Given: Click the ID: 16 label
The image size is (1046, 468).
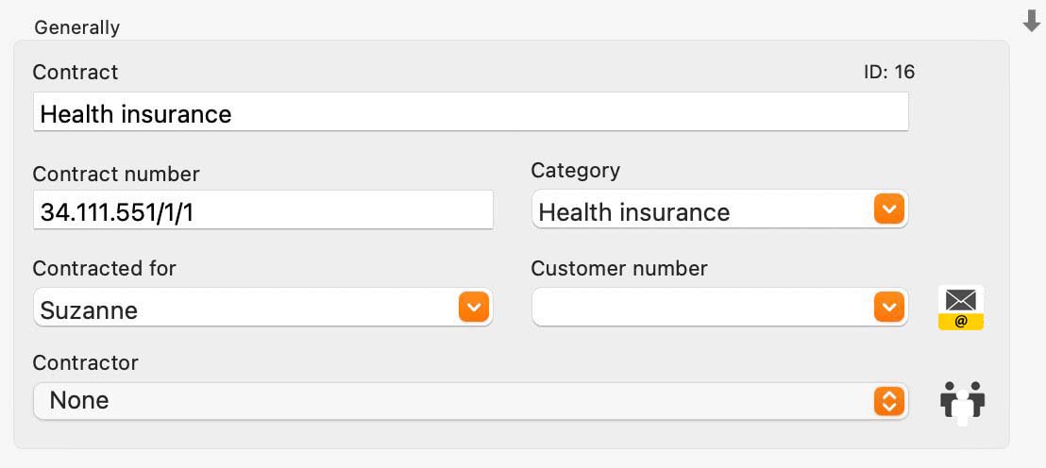Looking at the screenshot, I should tap(889, 72).
